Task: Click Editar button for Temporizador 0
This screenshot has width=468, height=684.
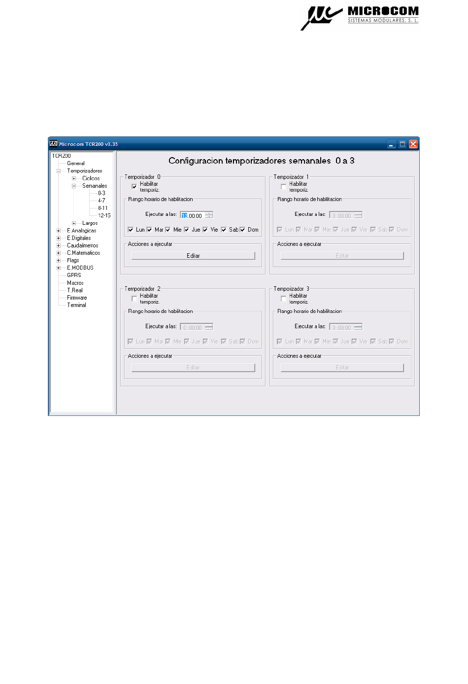Action: [193, 256]
